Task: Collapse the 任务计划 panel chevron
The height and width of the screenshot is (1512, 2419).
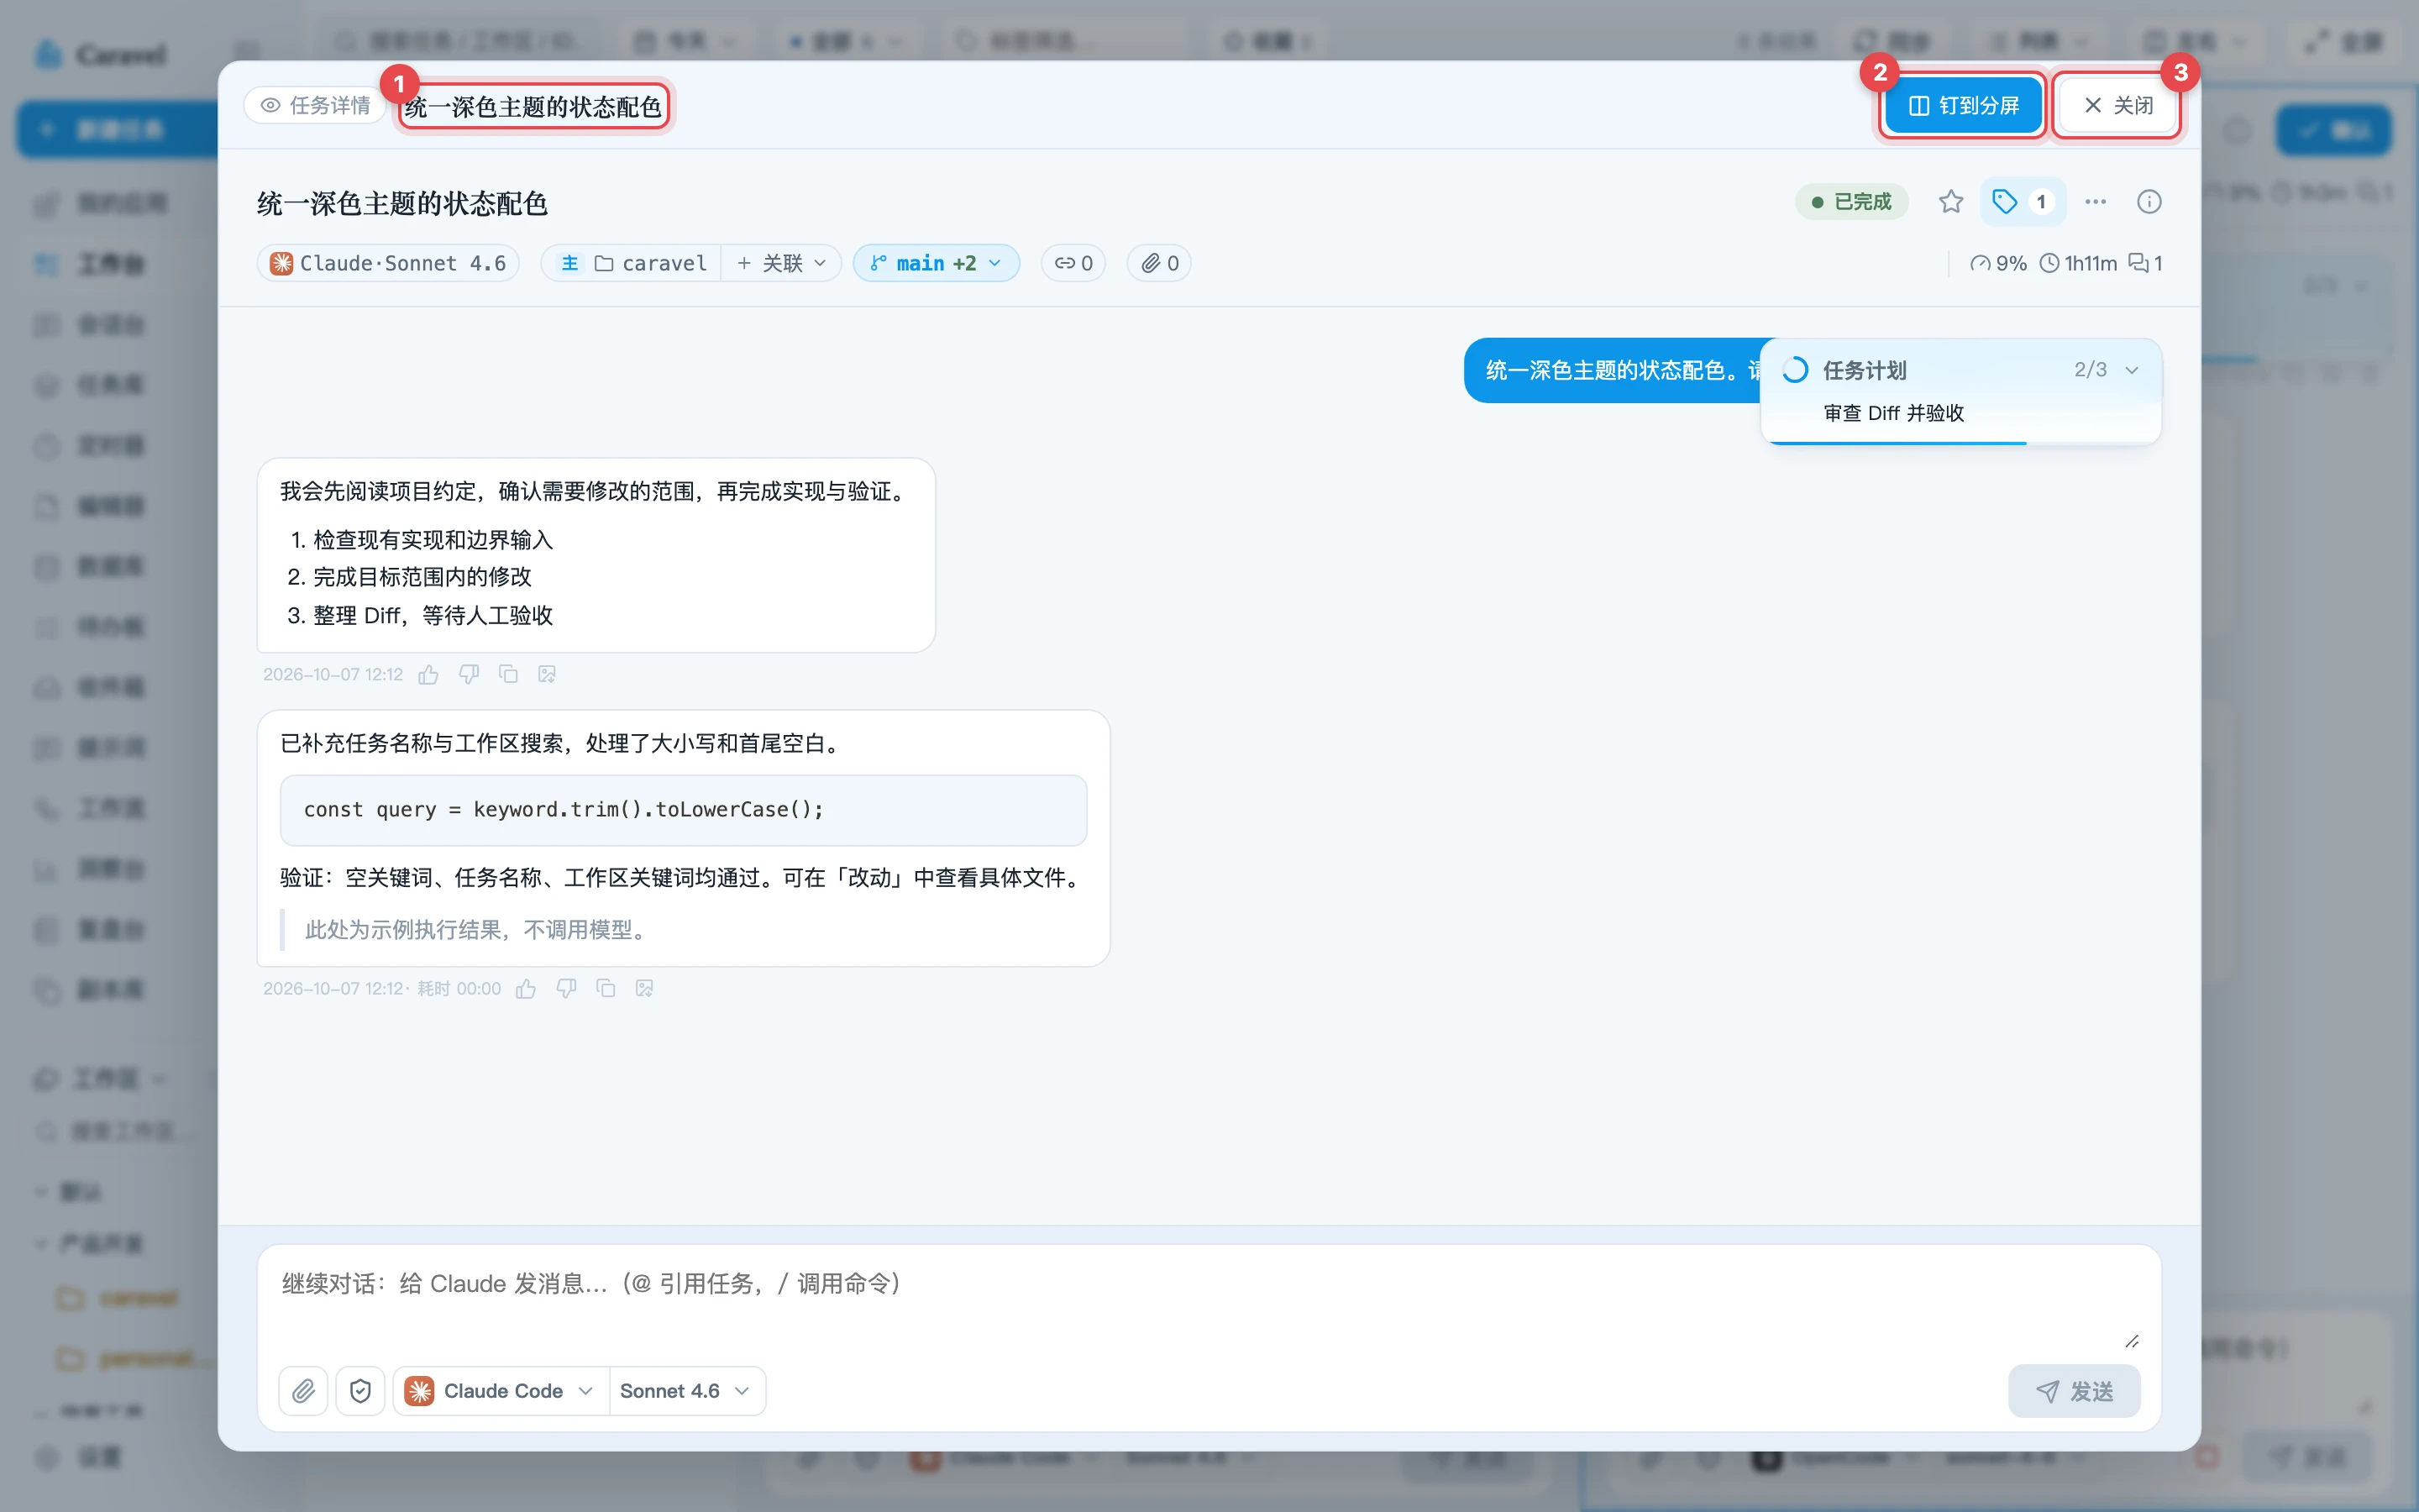Action: click(2131, 370)
